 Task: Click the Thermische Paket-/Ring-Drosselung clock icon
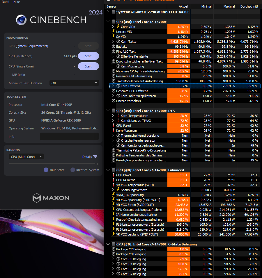(x=114, y=150)
